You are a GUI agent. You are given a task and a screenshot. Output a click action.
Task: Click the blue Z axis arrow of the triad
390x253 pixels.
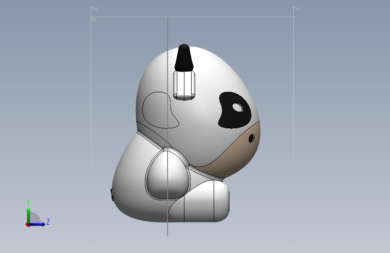(37, 224)
